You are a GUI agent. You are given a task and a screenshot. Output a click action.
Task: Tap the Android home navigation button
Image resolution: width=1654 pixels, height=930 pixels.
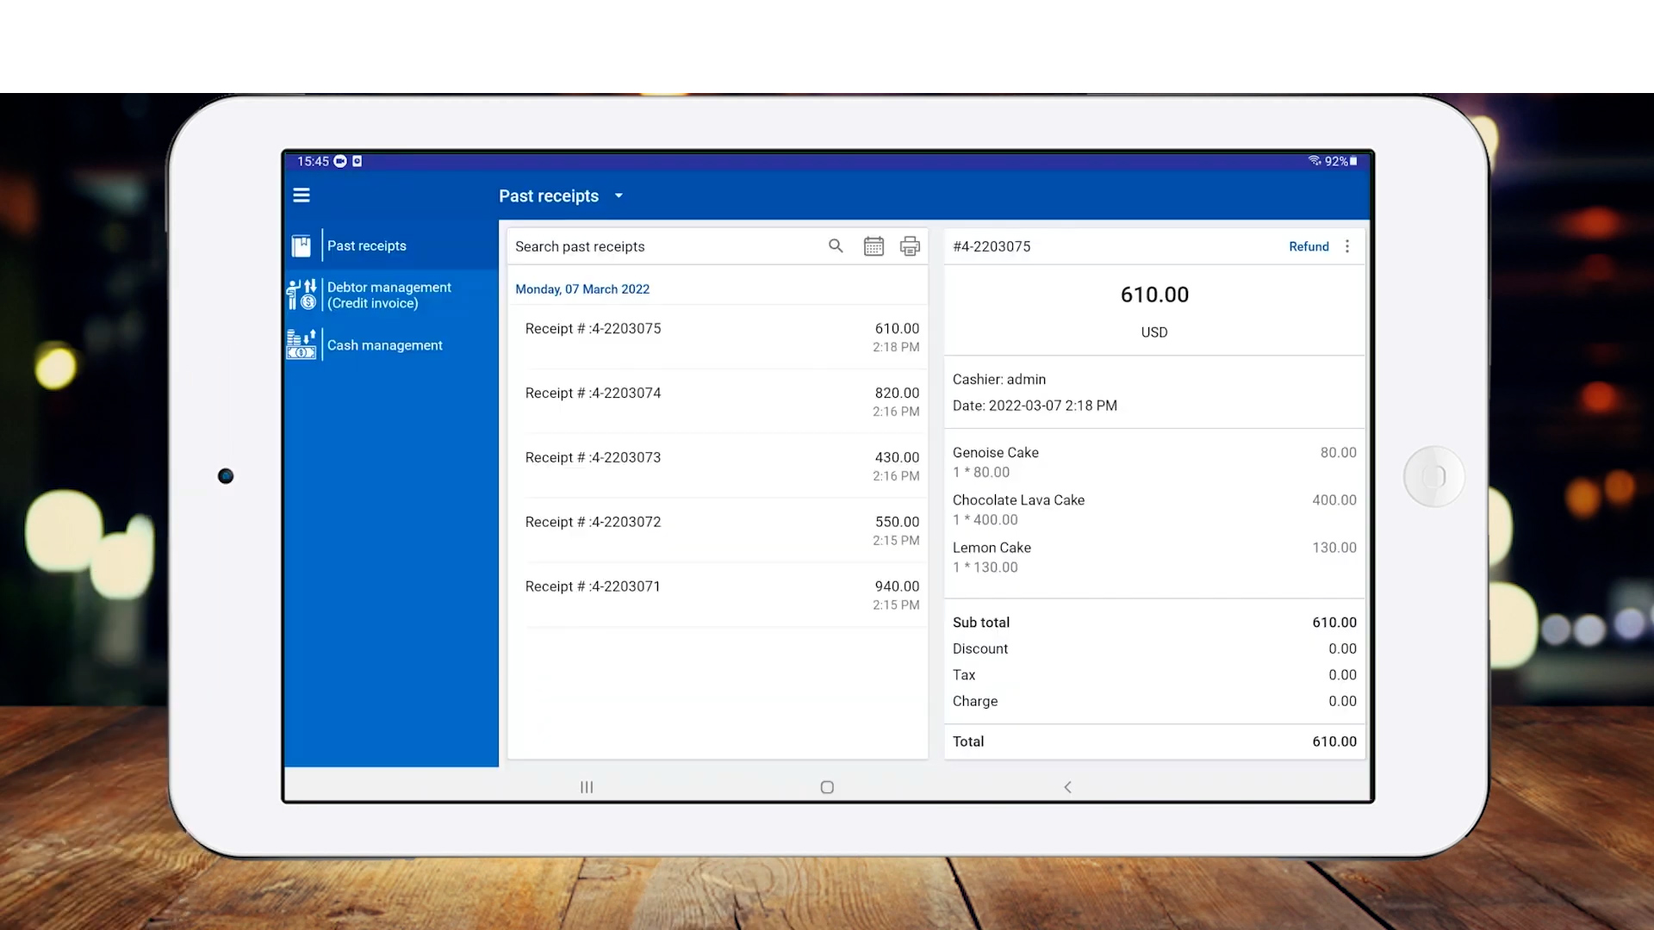tap(827, 787)
